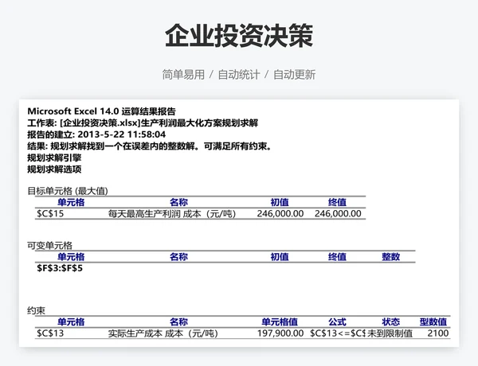Click the 初值 header in the 目标单元格 table
Viewport: 478px width, 366px height.
click(280, 202)
